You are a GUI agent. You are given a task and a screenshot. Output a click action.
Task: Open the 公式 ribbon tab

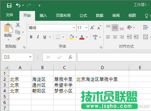click(x=83, y=16)
